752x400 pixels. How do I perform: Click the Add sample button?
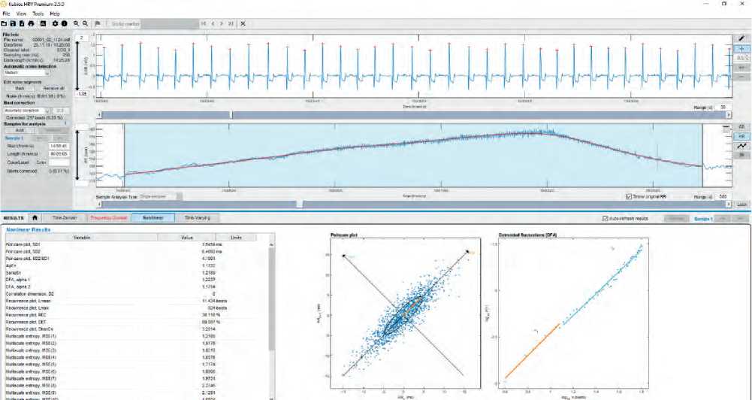20,130
